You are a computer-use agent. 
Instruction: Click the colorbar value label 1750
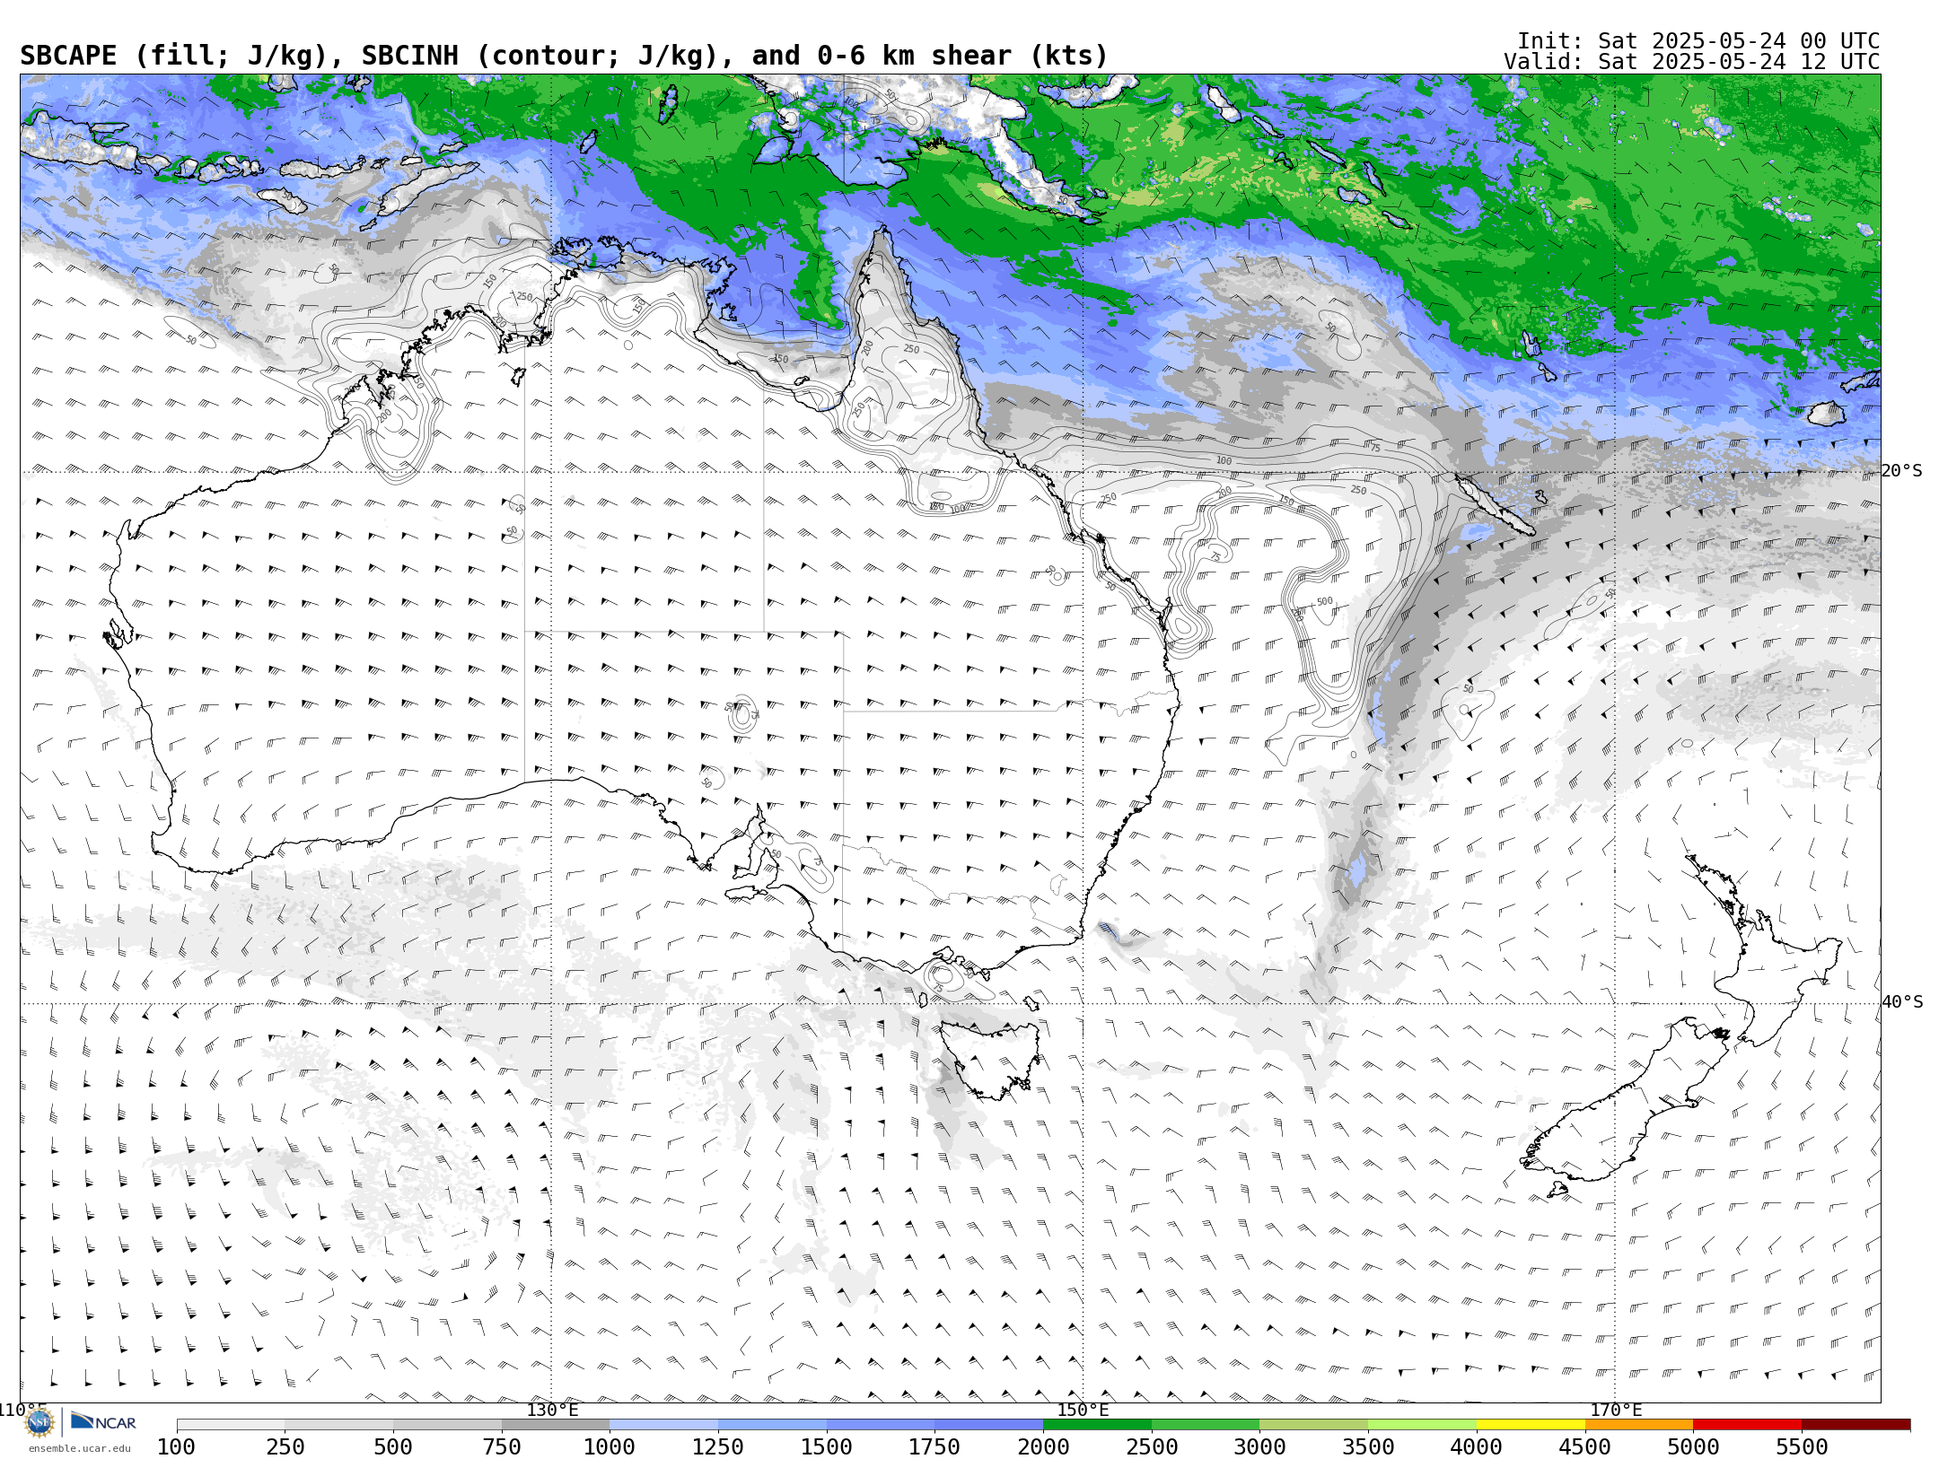pos(934,1446)
